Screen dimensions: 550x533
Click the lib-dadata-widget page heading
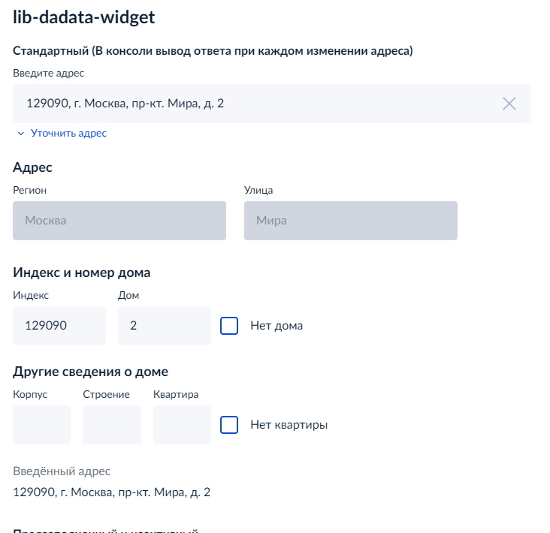click(84, 17)
